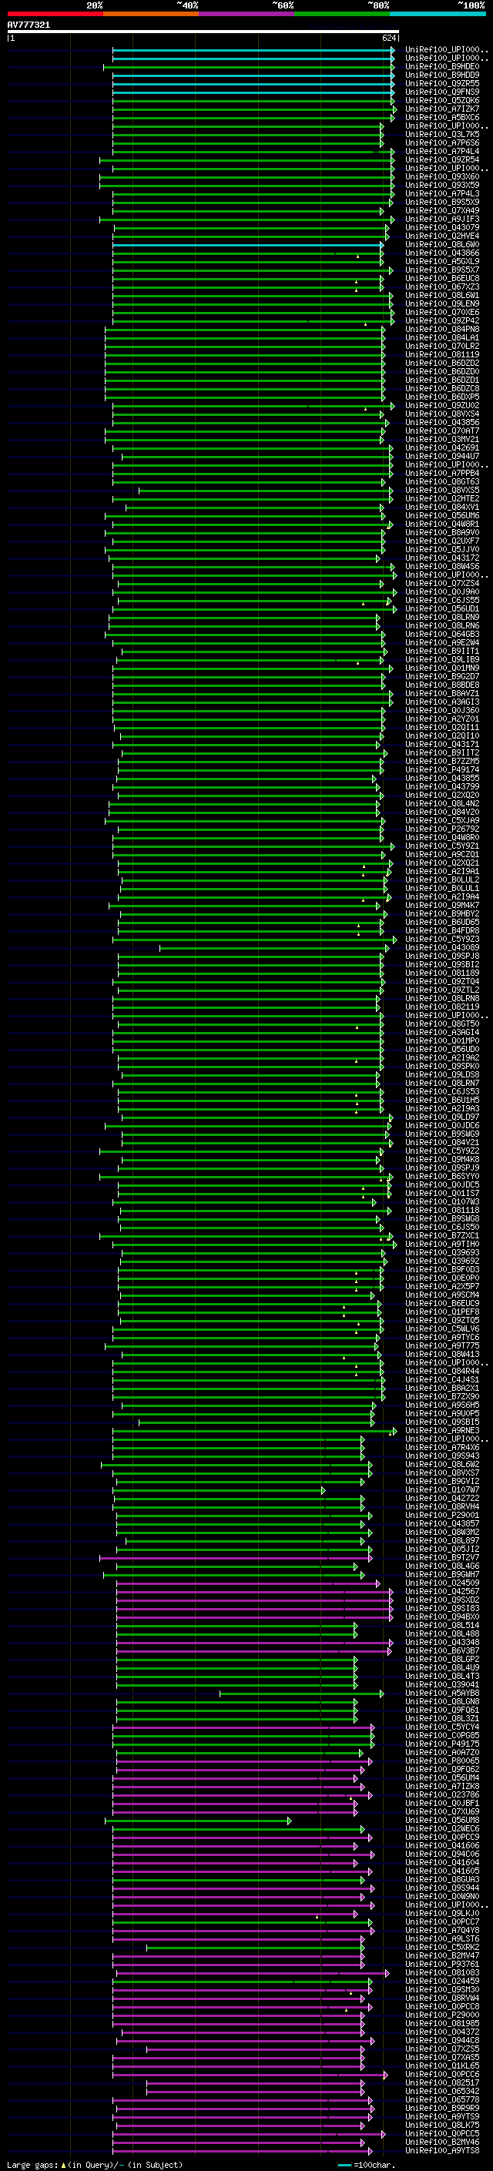
Task: Open hit UniRef100_Q2HVE4
Action: 441,236
